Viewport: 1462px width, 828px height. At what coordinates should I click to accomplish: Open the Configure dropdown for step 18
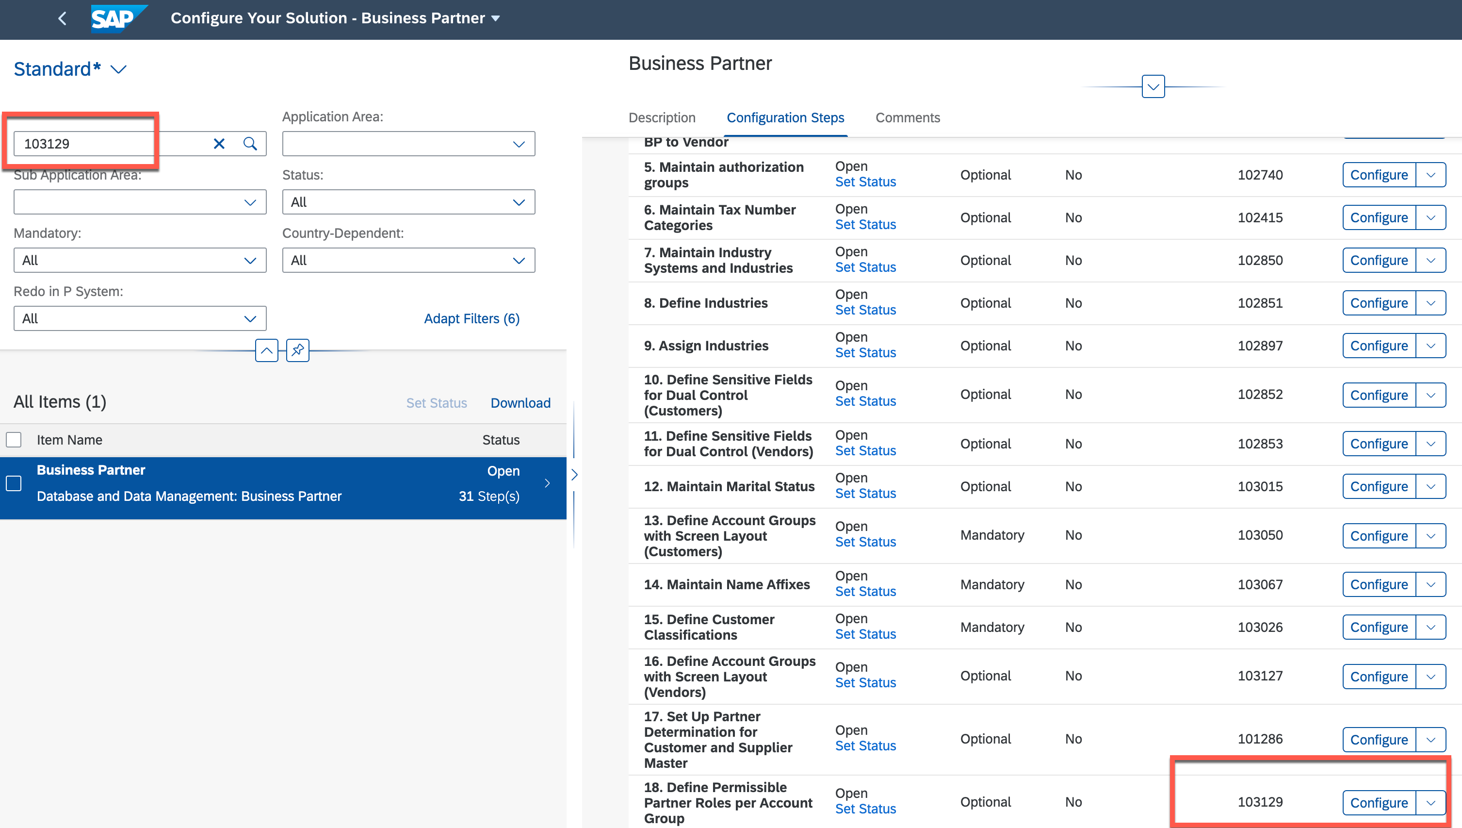(x=1431, y=802)
